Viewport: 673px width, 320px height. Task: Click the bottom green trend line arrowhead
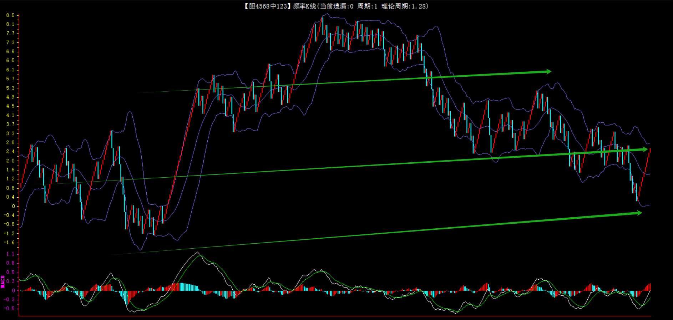click(639, 213)
